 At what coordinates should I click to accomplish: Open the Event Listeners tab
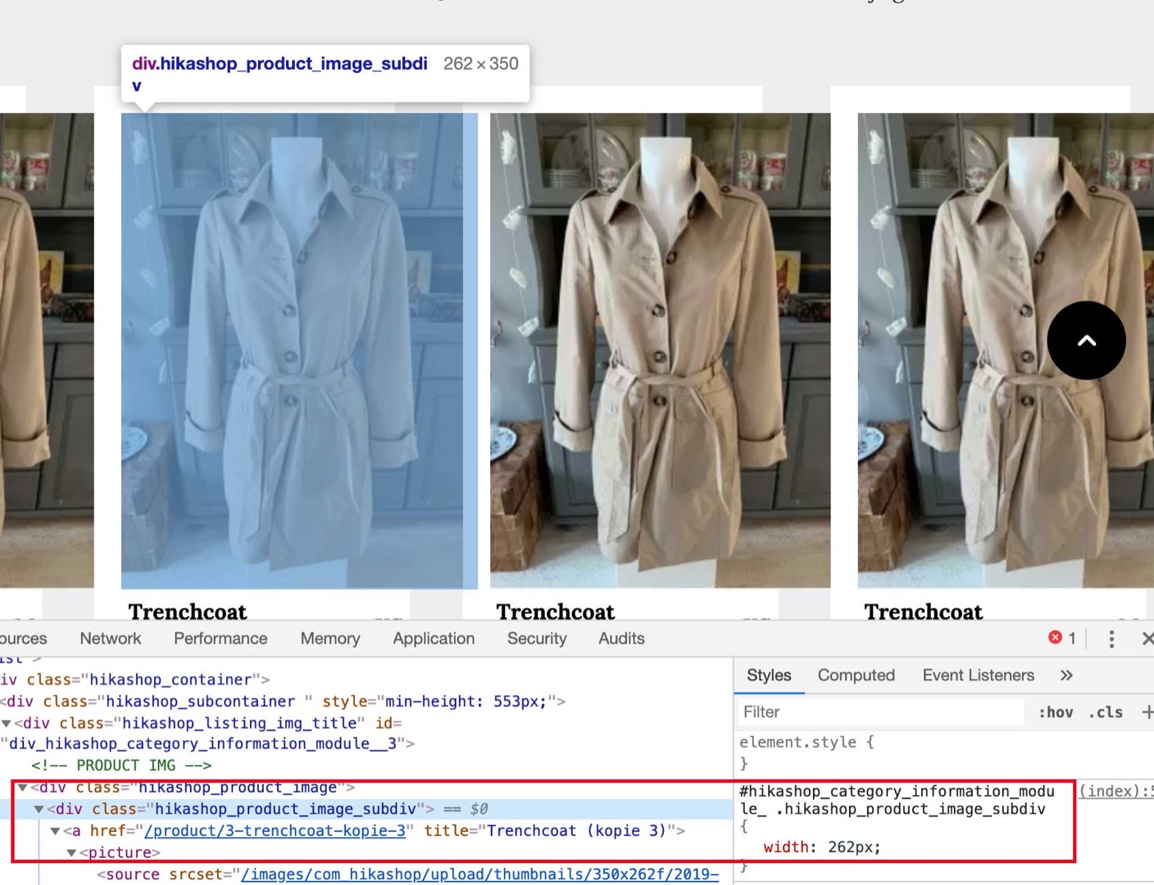978,675
